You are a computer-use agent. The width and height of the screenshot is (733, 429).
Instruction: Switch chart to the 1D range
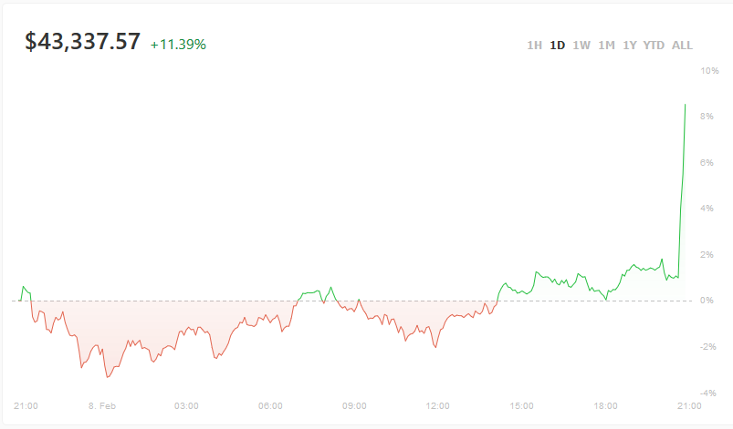click(x=557, y=46)
